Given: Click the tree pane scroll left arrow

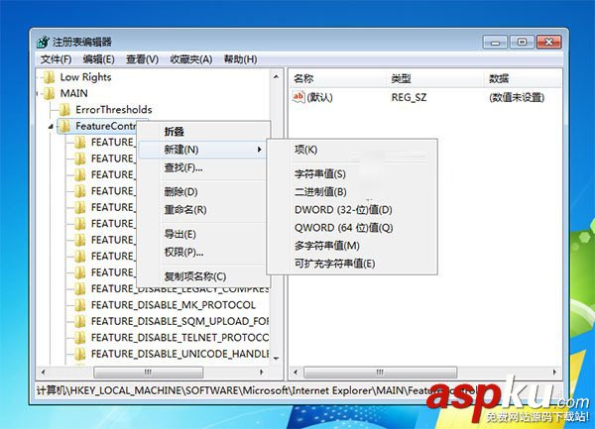Looking at the screenshot, I should click(x=43, y=373).
